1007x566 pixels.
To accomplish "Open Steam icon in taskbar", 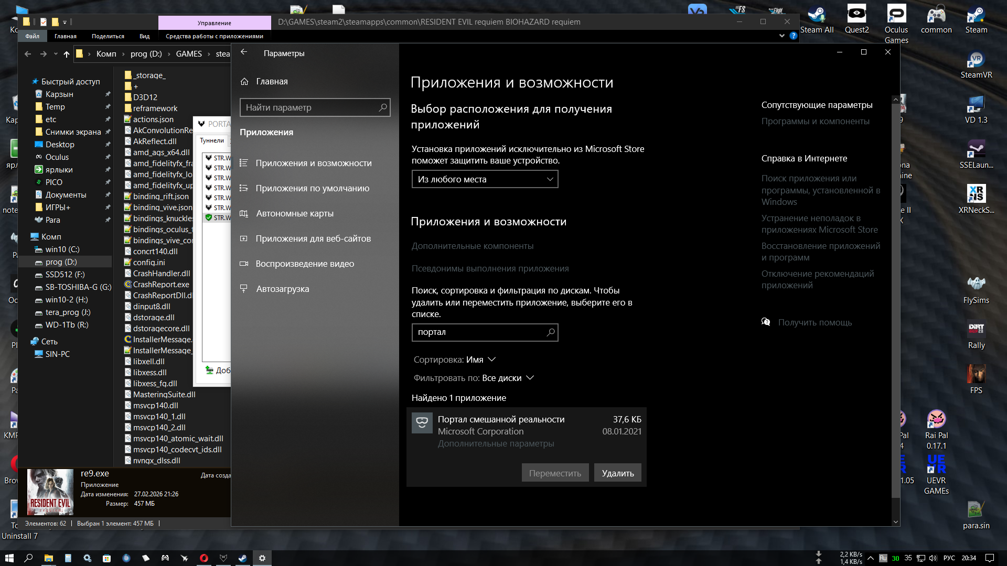I will tap(243, 558).
